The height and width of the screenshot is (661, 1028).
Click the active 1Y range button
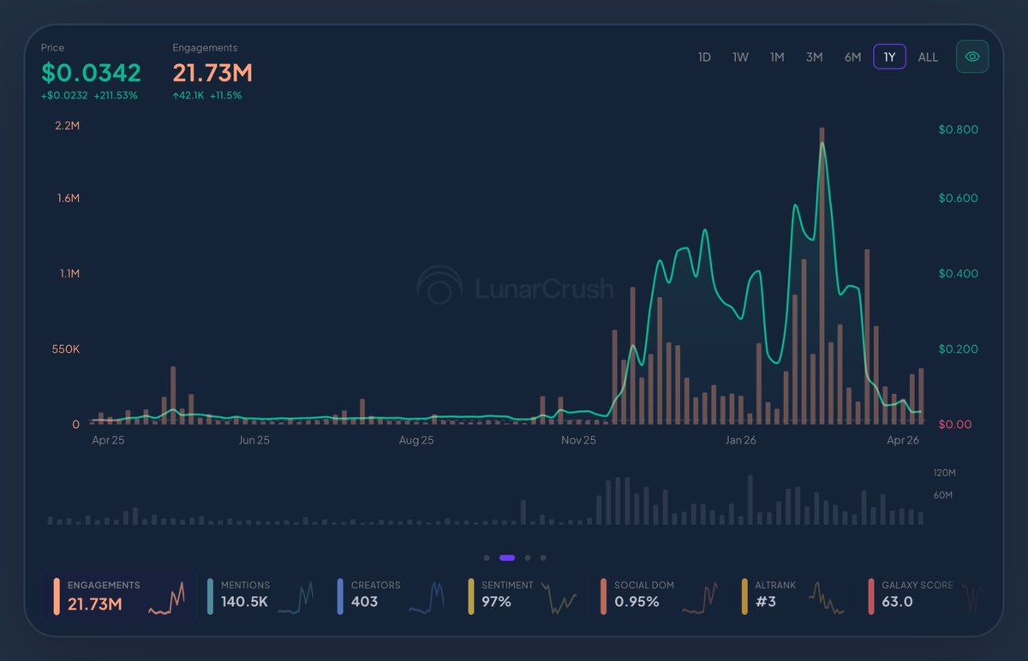point(889,57)
